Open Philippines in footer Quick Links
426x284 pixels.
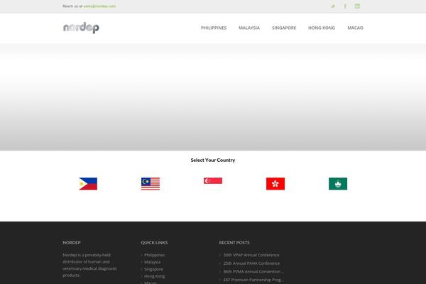click(154, 255)
